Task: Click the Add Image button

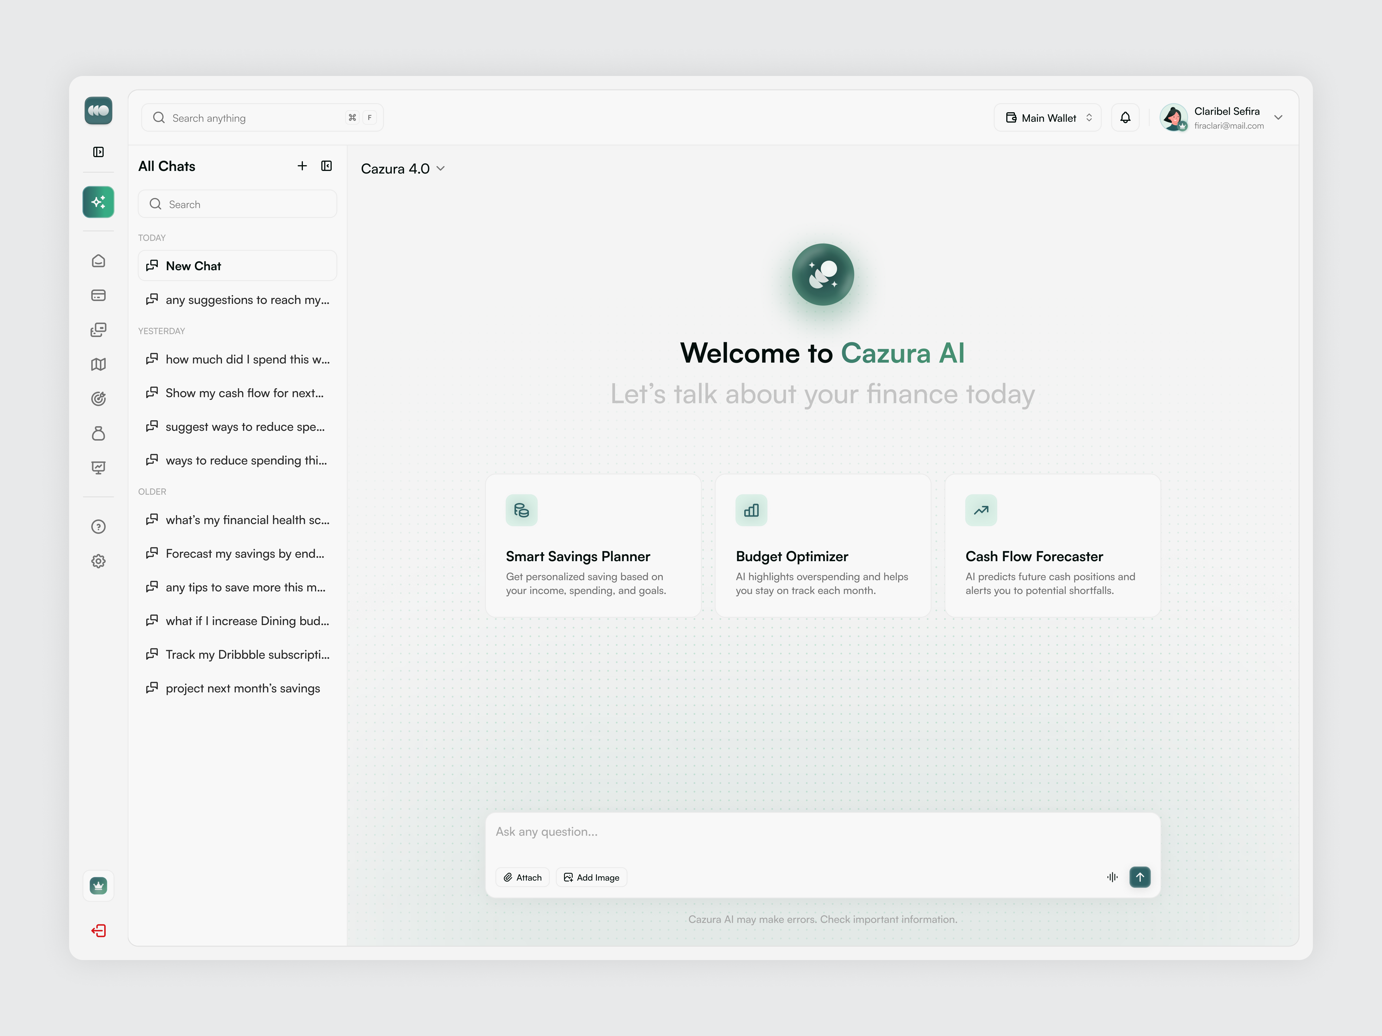Action: tap(591, 877)
